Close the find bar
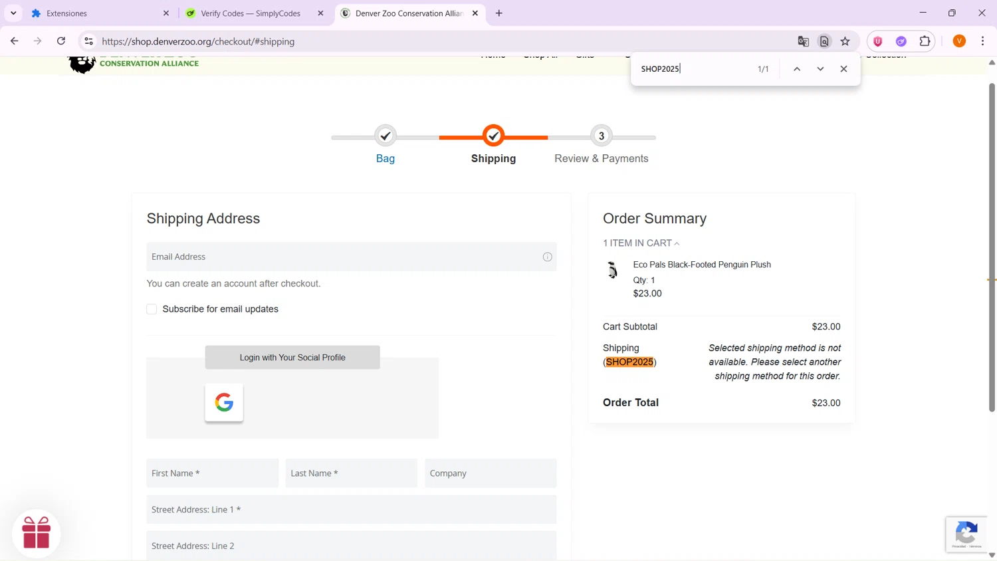The width and height of the screenshot is (997, 561). point(843,69)
